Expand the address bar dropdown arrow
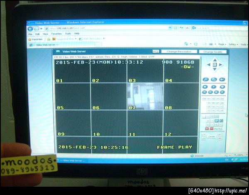 (170, 28)
